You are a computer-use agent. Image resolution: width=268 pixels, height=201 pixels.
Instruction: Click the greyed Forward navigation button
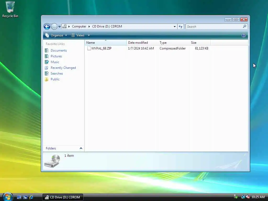(54, 26)
